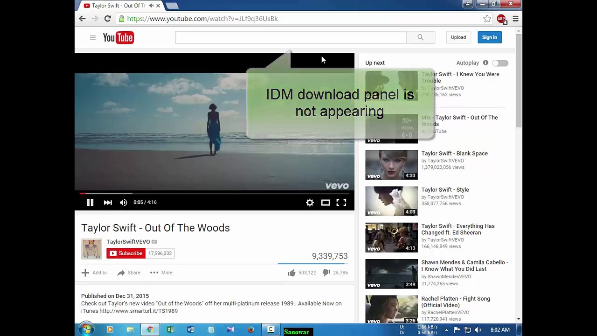Enter full screen video mode

pos(341,203)
